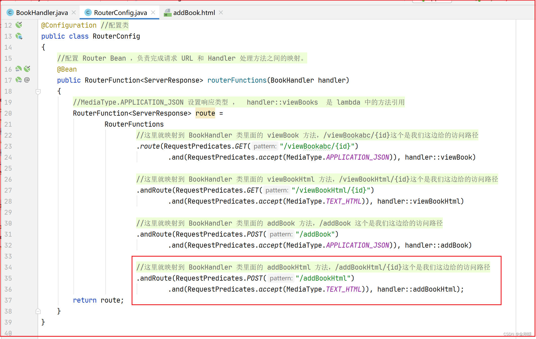Click the routerFunctions method name
The image size is (536, 339).
pos(237,80)
